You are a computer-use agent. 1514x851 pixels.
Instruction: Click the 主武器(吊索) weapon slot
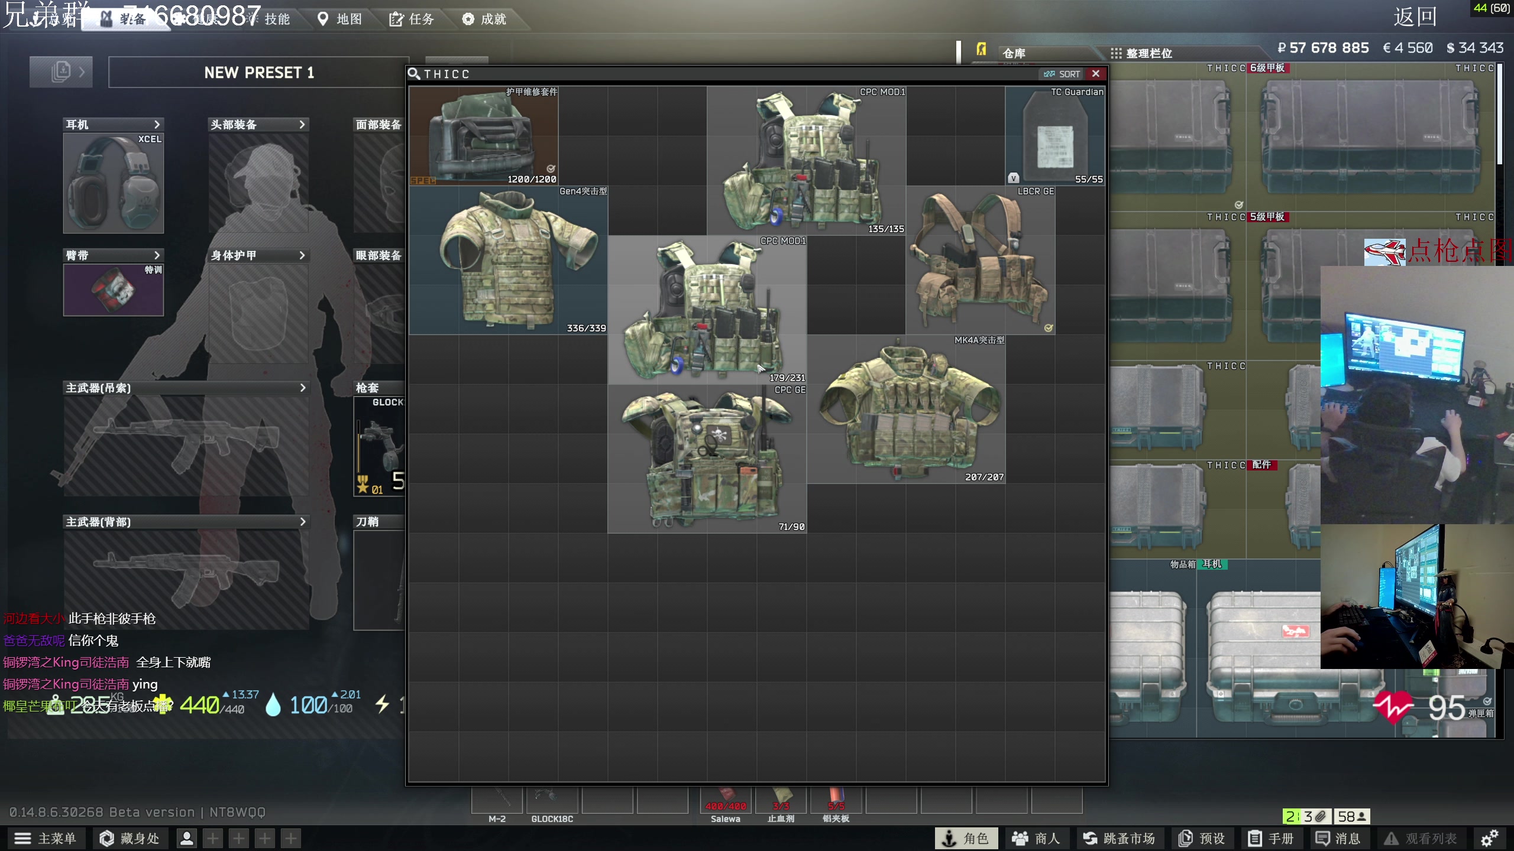186,446
